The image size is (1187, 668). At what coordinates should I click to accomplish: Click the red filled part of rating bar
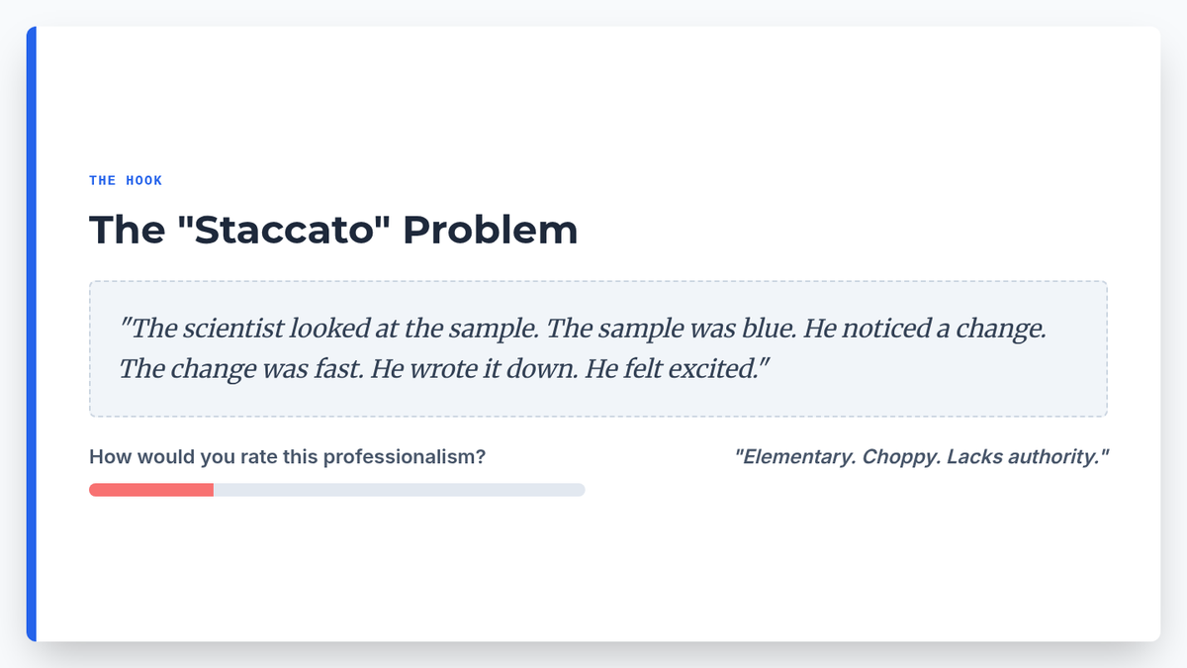pos(151,490)
